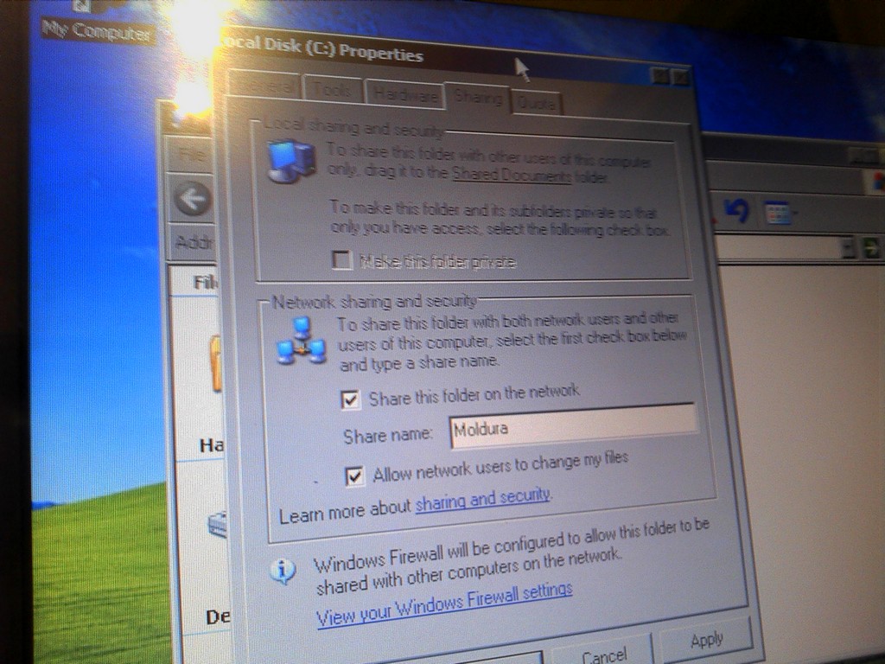The height and width of the screenshot is (664, 885).
Task: Expand the Explorer address bar dropdown
Action: (848, 247)
